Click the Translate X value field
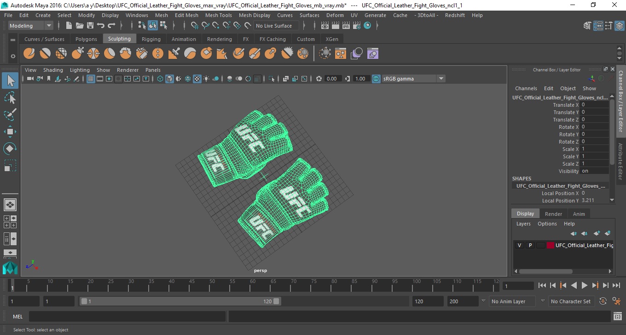The image size is (626, 335). (x=595, y=105)
